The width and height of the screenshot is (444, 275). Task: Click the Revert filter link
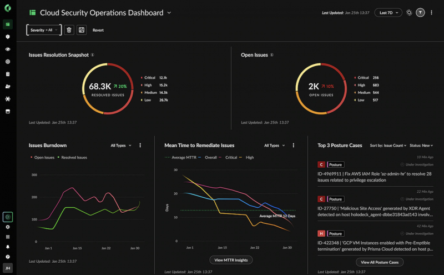point(98,30)
